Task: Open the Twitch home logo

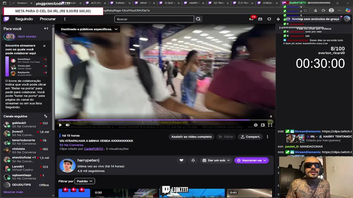Action: click(x=6, y=19)
